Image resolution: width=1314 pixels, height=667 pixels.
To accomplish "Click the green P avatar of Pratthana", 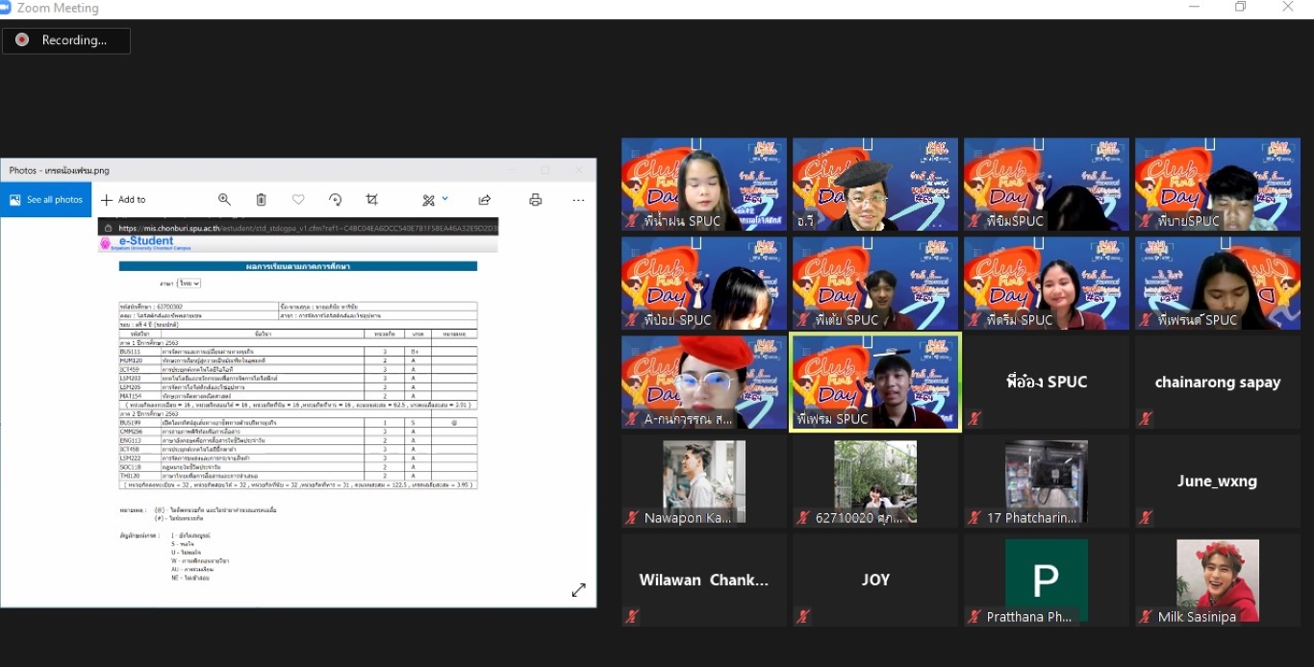I will (x=1047, y=580).
